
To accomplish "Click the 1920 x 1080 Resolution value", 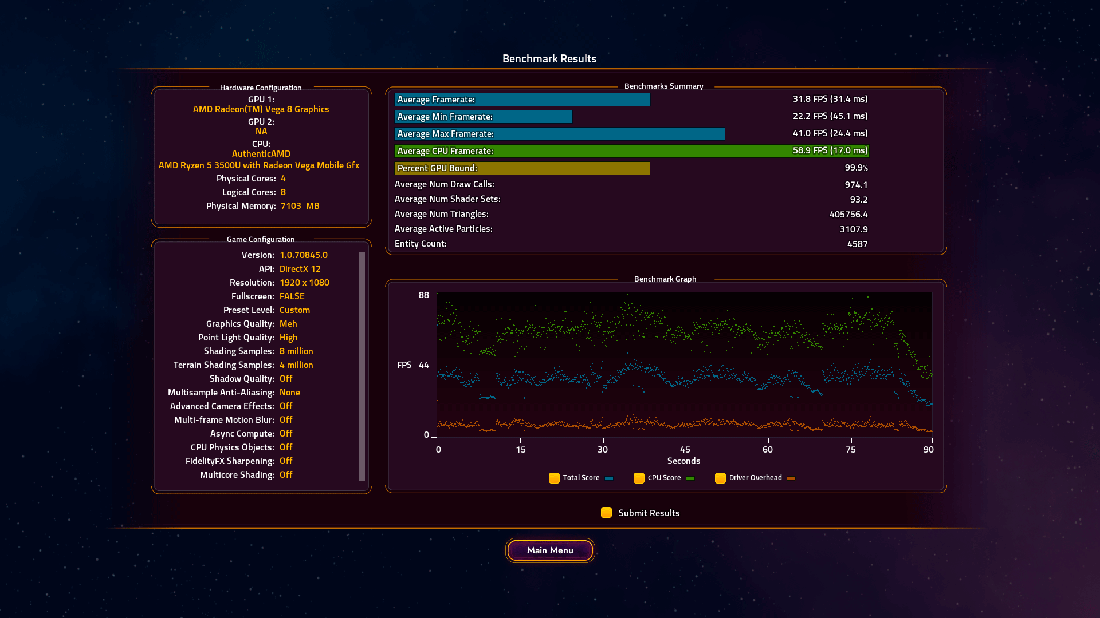I will 304,283.
